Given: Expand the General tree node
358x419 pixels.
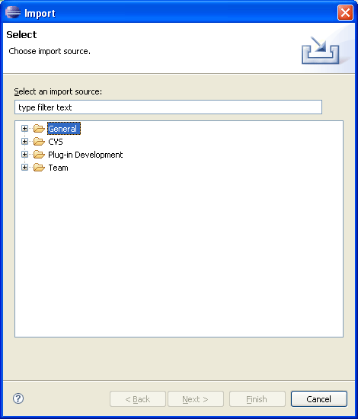Looking at the screenshot, I should click(24, 129).
